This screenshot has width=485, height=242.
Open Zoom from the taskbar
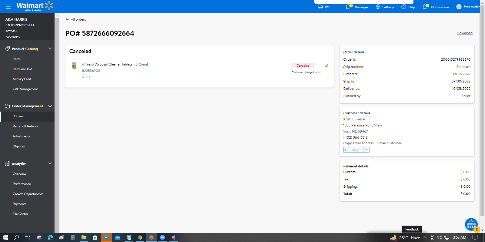point(162,237)
